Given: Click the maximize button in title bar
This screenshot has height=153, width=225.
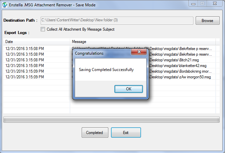Looking at the screenshot, I should pyautogui.click(x=202, y=4).
